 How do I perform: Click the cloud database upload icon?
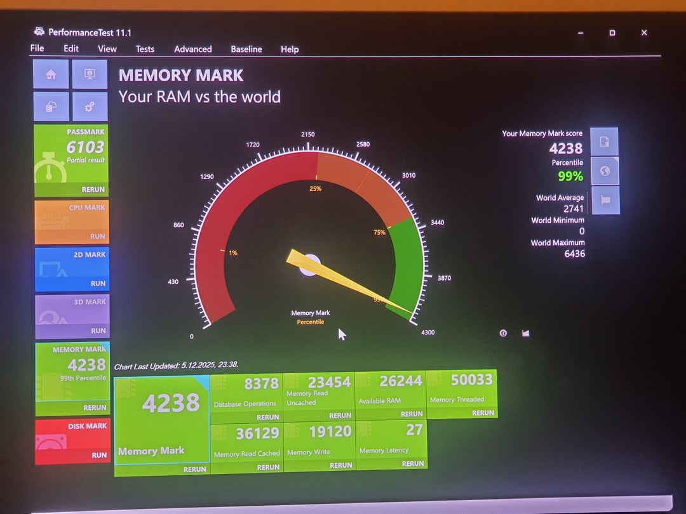[51, 107]
